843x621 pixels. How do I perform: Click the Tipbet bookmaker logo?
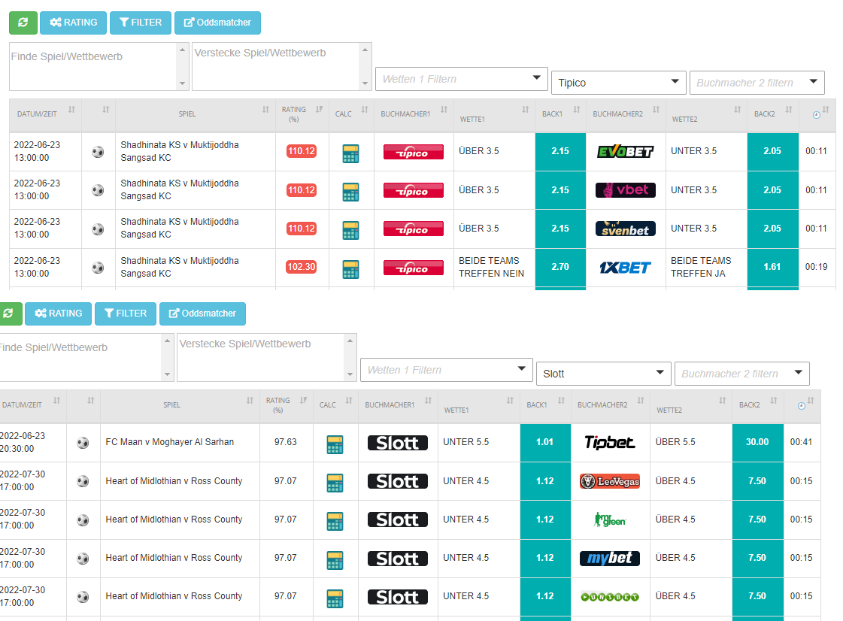(x=610, y=443)
